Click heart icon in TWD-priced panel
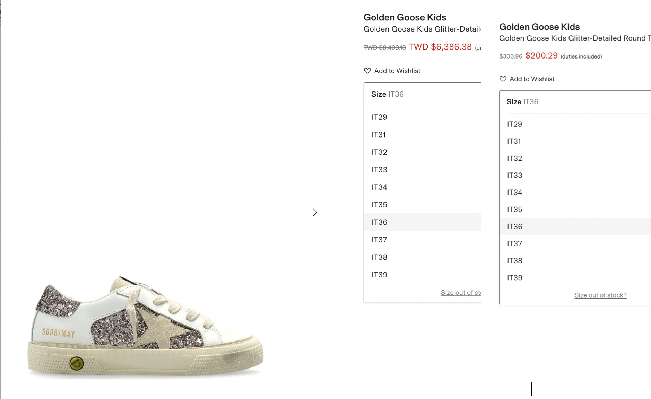 [x=367, y=71]
